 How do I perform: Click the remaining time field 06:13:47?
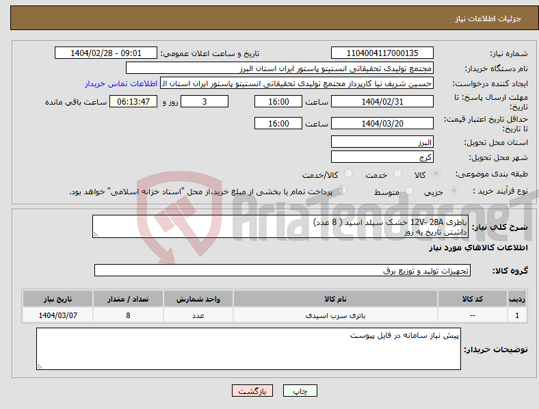pyautogui.click(x=133, y=101)
